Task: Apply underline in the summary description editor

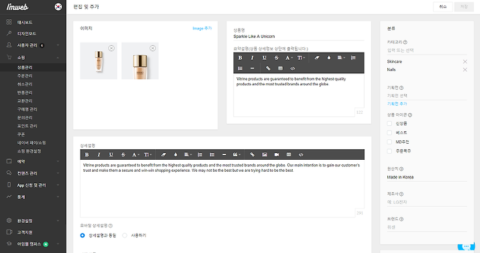Action: click(x=264, y=58)
